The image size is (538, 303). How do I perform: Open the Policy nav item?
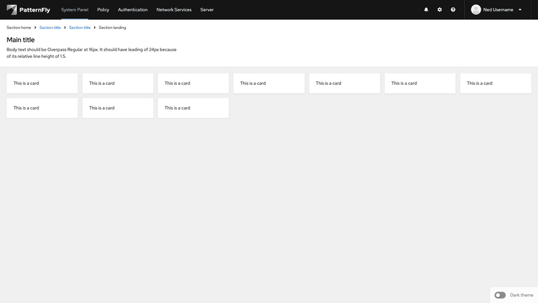(x=103, y=10)
